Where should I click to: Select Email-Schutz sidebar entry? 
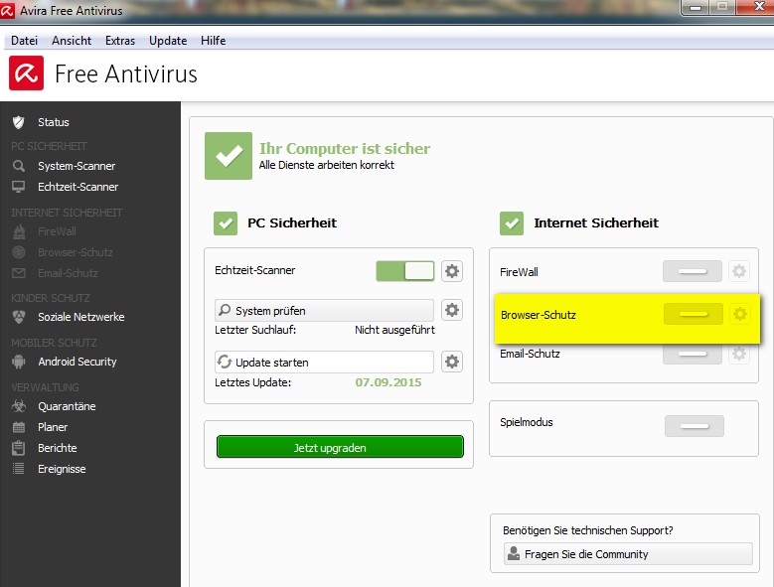coord(68,273)
